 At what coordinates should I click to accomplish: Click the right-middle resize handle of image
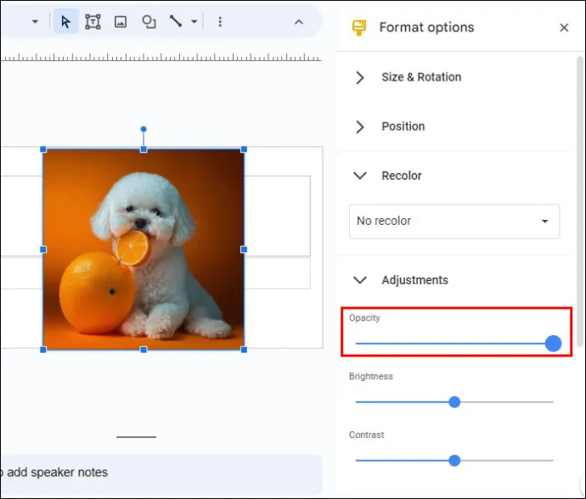pyautogui.click(x=244, y=249)
